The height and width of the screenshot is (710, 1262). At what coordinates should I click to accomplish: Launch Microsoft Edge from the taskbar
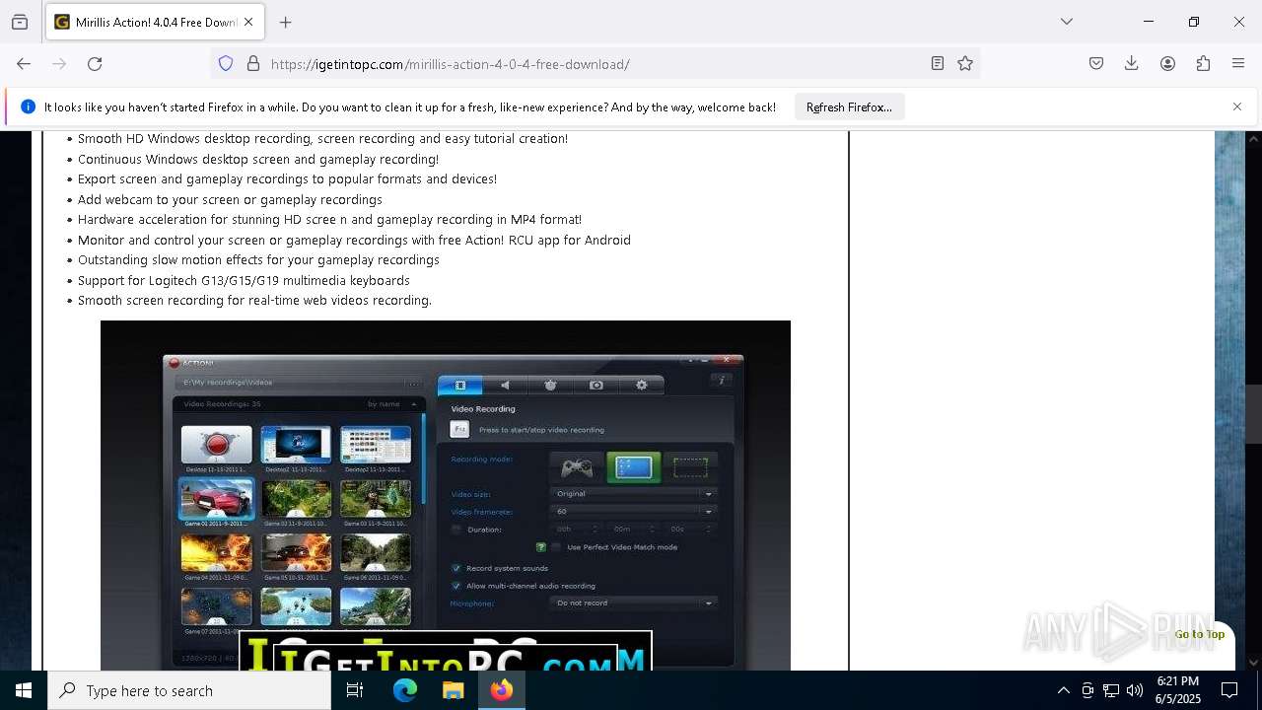tap(405, 690)
